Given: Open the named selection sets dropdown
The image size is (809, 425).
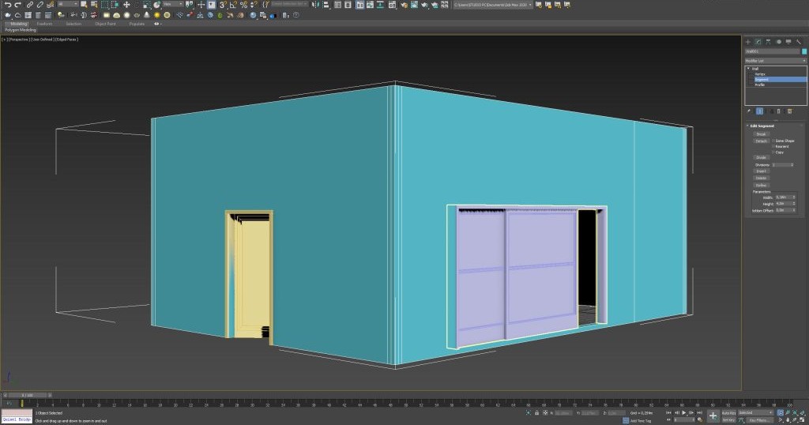Looking at the screenshot, I should (289, 5).
